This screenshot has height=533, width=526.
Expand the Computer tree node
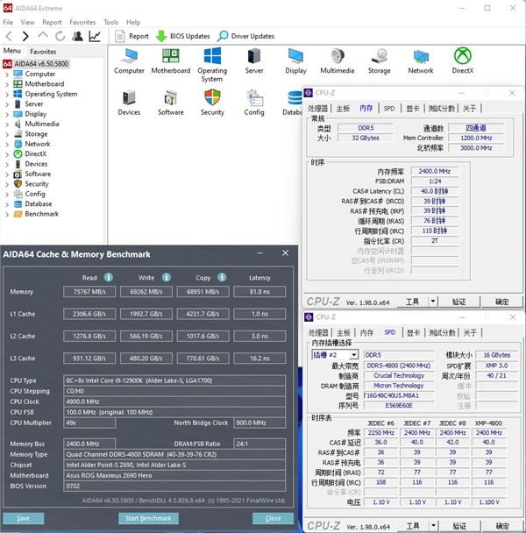[7, 75]
